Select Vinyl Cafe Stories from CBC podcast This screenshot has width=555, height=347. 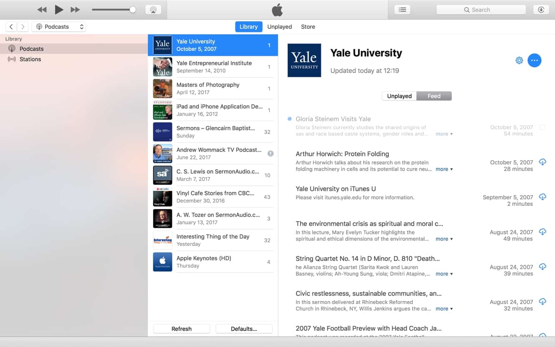[213, 197]
